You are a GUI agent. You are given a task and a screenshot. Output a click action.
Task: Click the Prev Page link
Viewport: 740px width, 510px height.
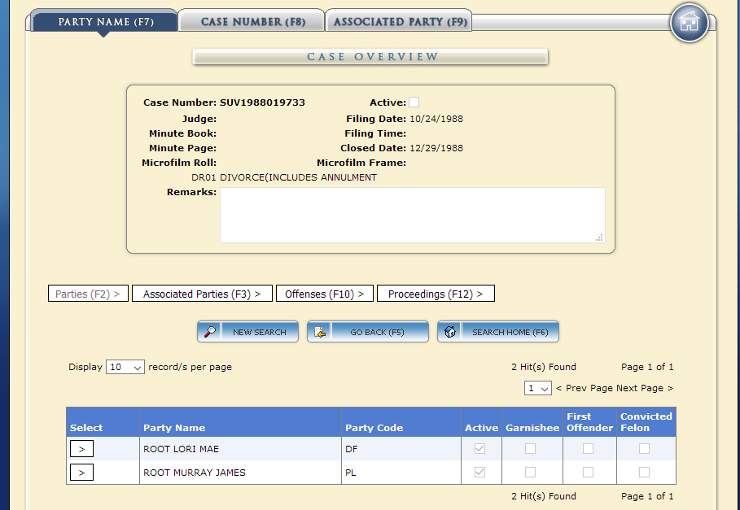(585, 388)
